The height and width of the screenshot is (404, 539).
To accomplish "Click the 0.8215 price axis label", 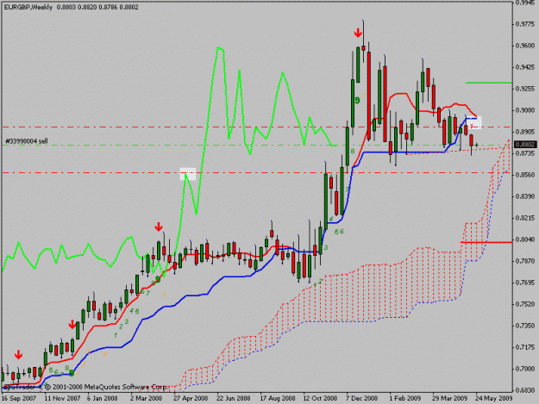I will coord(525,218).
